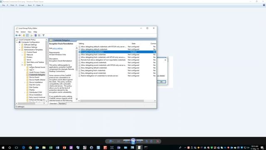Expand the Start Menu and Taskbar node
Image resolution: width=266 pixels, height=150 pixels.
[x=22, y=62]
